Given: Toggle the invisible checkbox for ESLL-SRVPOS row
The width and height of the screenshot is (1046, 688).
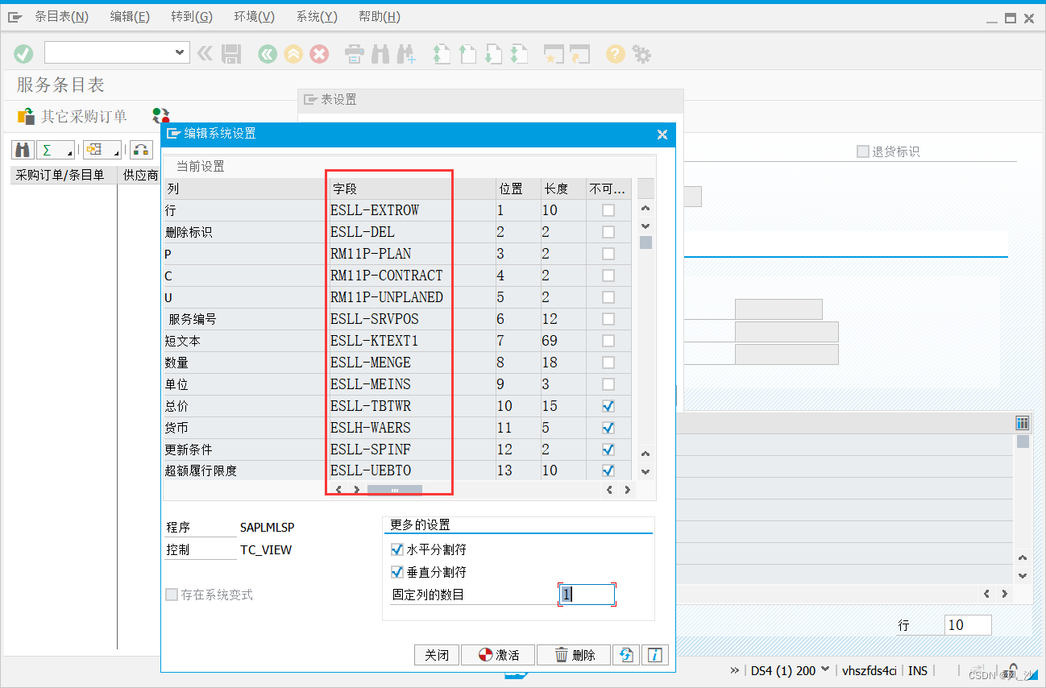Looking at the screenshot, I should click(608, 319).
